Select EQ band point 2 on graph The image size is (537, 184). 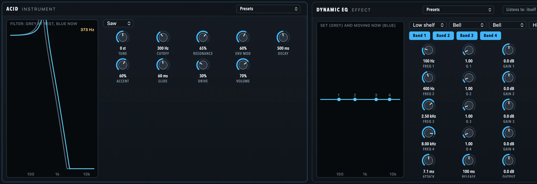[355, 99]
